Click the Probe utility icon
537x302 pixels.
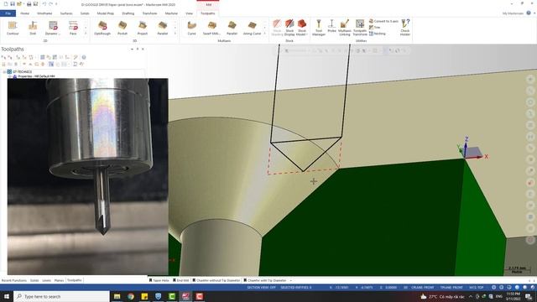pyautogui.click(x=331, y=26)
